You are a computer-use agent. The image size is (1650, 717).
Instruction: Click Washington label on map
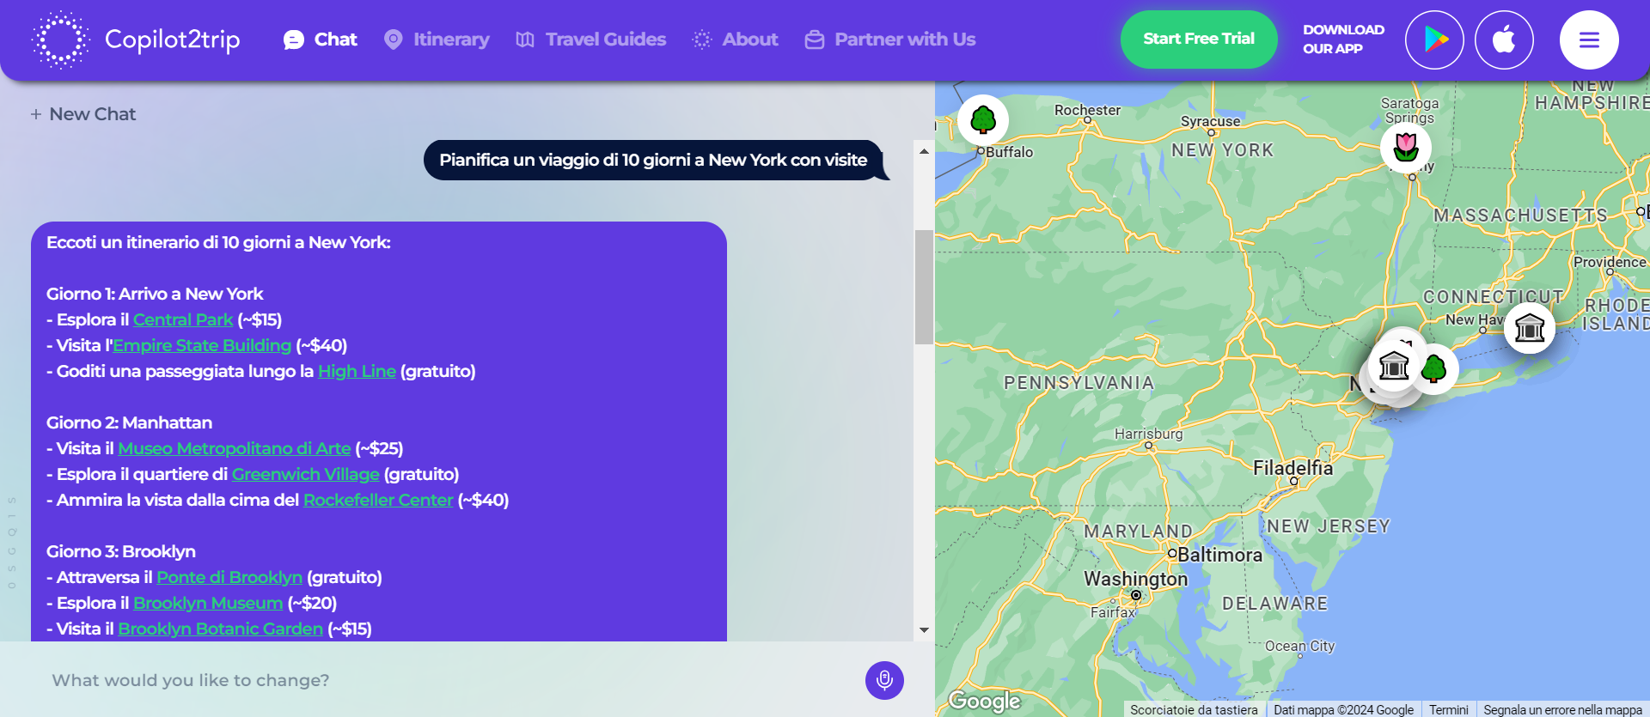(x=1135, y=579)
